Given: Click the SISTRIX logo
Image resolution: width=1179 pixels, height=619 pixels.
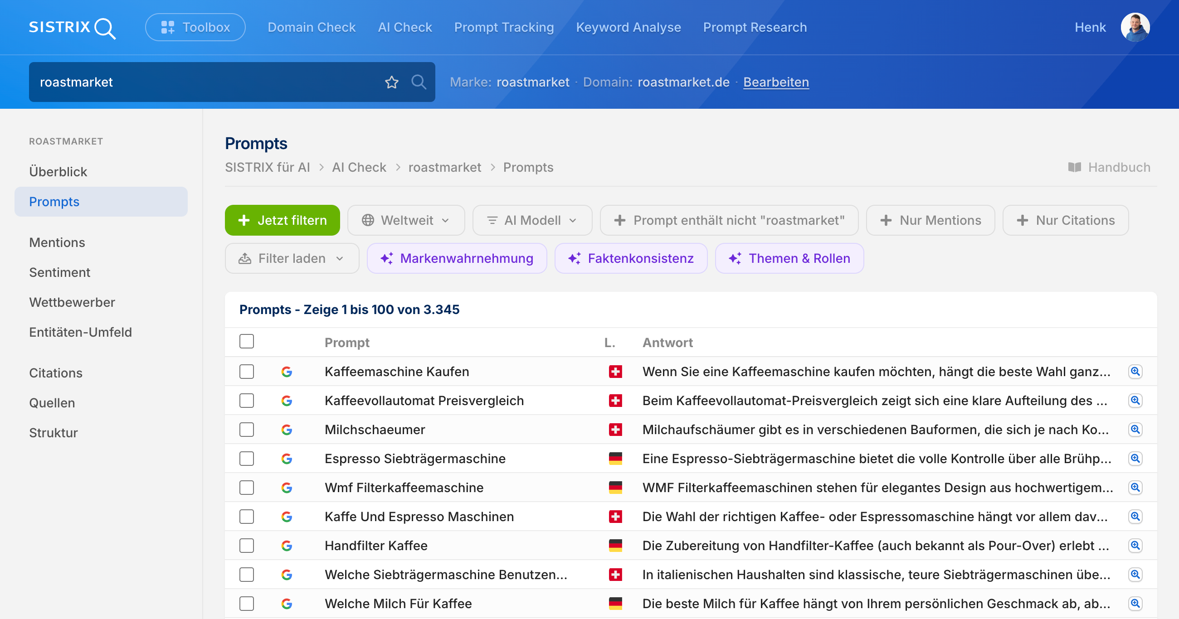Looking at the screenshot, I should click(x=72, y=28).
